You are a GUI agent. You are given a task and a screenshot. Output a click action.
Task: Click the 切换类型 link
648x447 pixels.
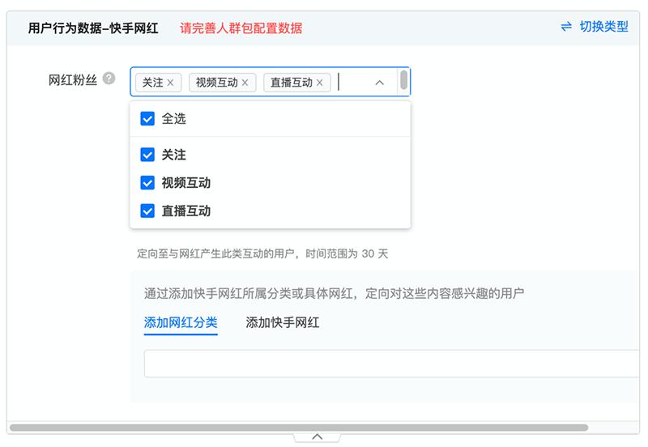[603, 27]
